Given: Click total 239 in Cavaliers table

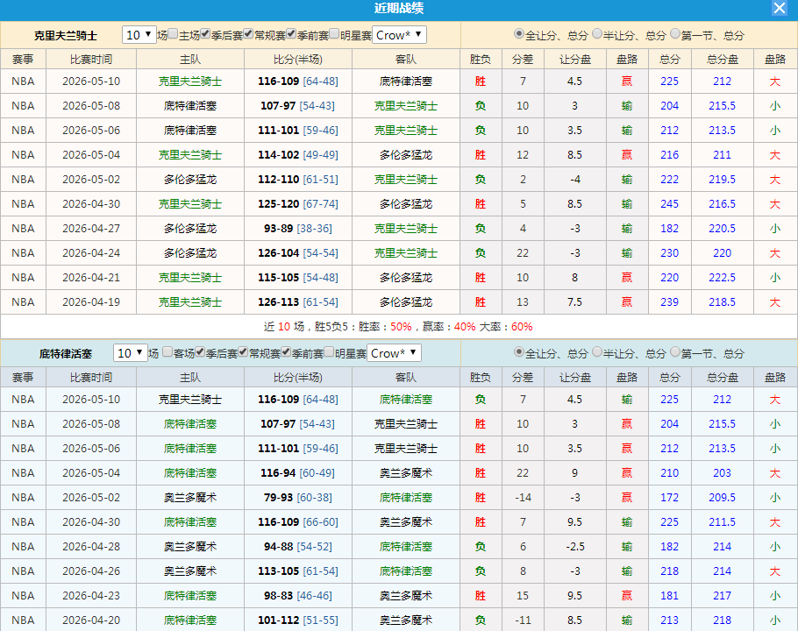Looking at the screenshot, I should 669,302.
